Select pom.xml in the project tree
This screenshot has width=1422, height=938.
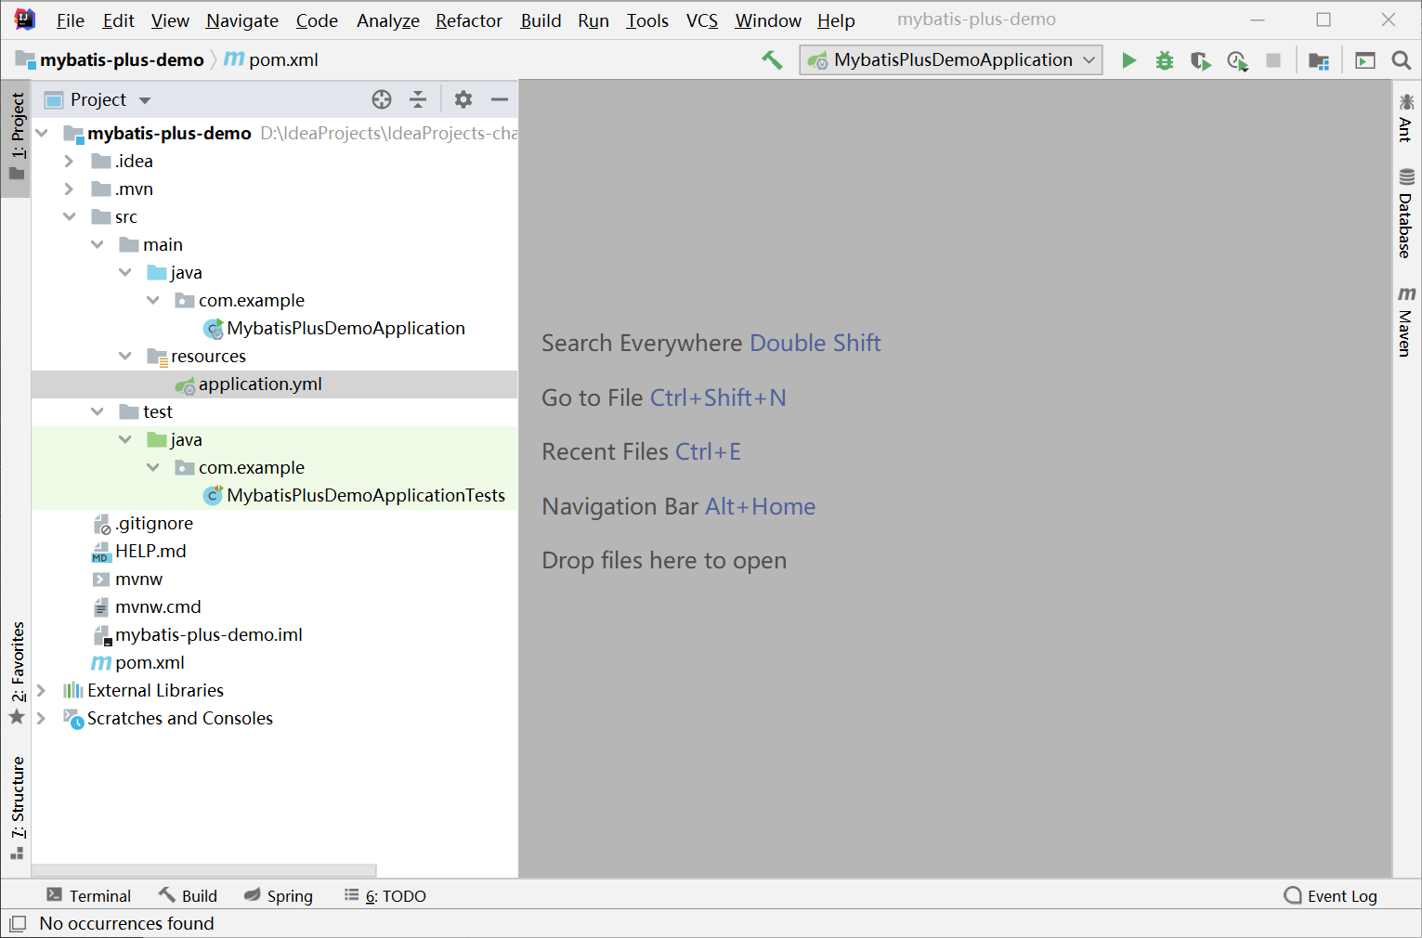(150, 662)
